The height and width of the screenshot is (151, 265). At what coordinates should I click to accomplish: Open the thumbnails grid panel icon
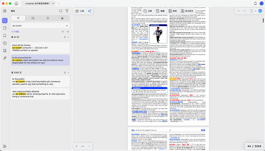[5, 11]
